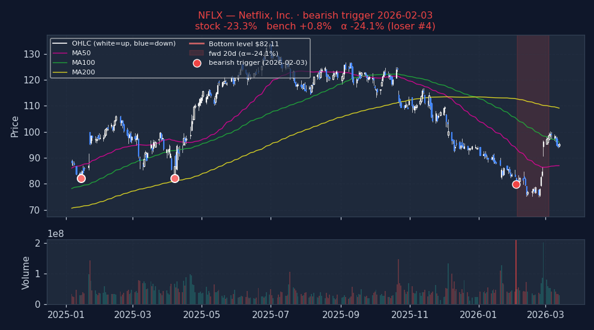Click the 2026-01 x-axis tick label
The width and height of the screenshot is (594, 330).
(x=479, y=315)
